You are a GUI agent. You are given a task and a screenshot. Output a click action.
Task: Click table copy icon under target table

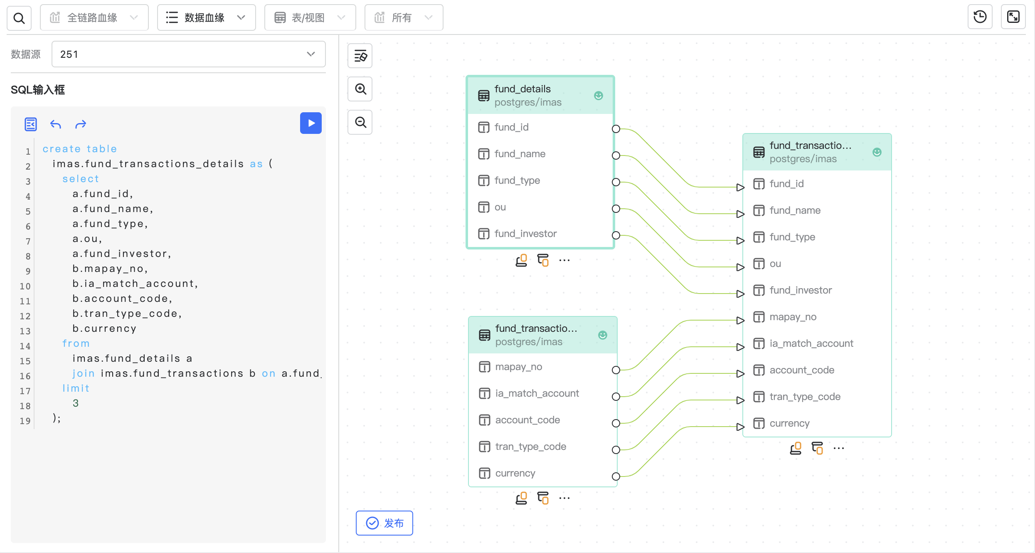pos(817,448)
